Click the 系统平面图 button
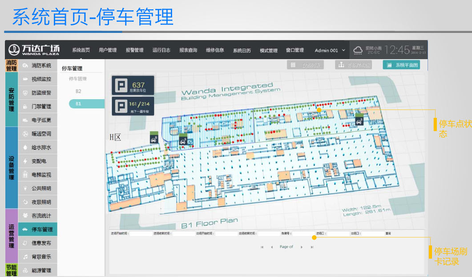This screenshot has height=277, width=472. (401, 65)
